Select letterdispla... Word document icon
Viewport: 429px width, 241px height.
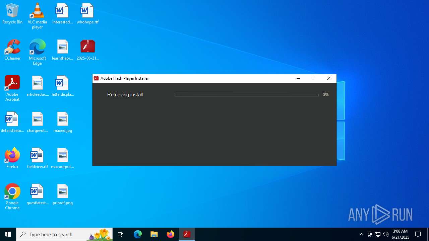coord(63,86)
